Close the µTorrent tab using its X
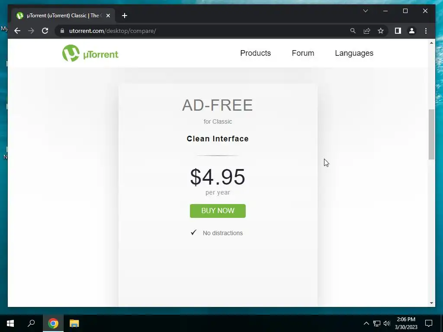 [x=108, y=16]
